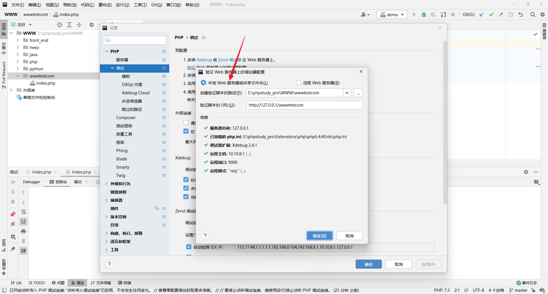Click 确定 button in settings
The image size is (548, 294).
(x=368, y=264)
